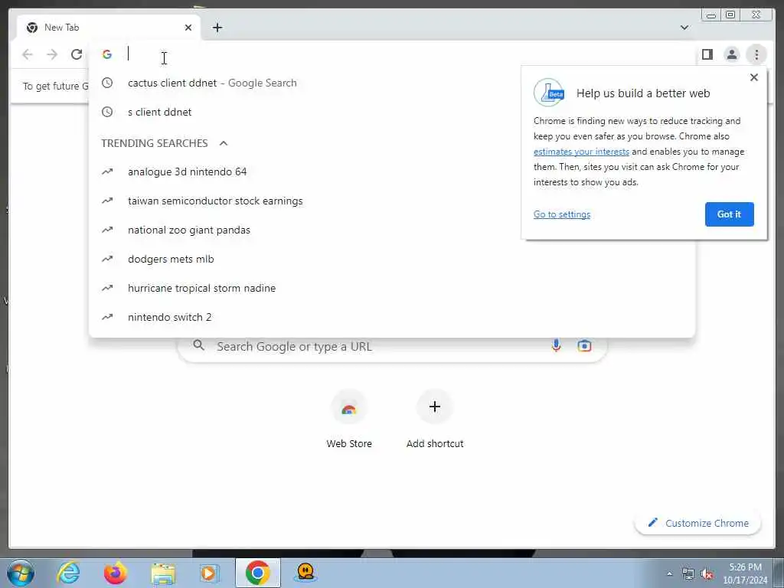784x588 pixels.
Task: Open File Explorer from the taskbar
Action: pos(163,573)
